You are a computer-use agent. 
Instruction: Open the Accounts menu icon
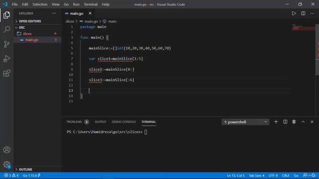coord(6,150)
